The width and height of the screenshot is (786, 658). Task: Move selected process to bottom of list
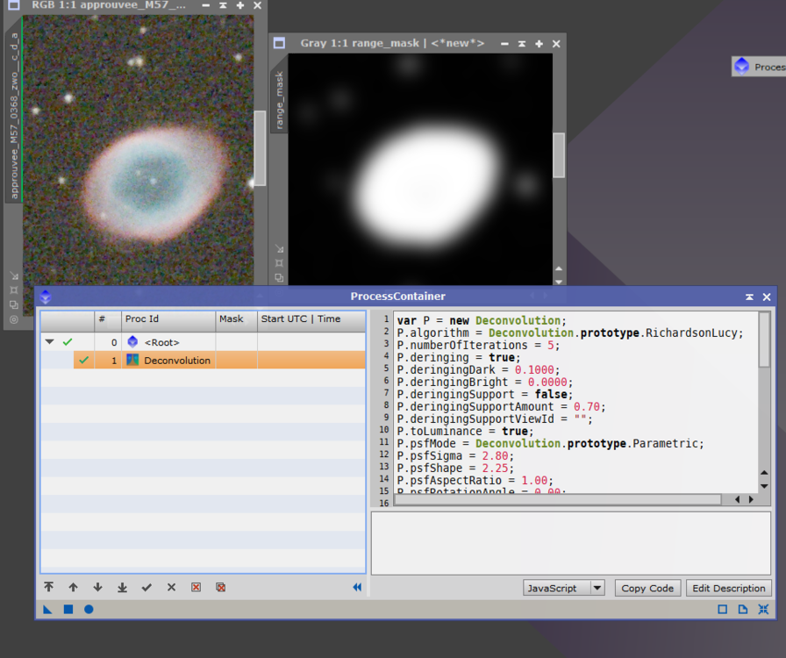[x=122, y=587]
